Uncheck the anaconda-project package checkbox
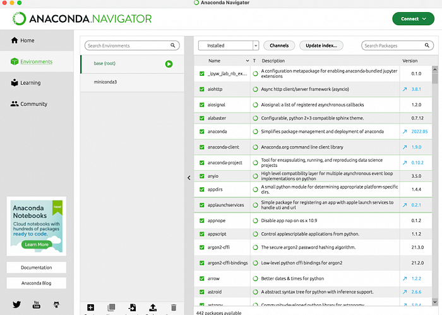Viewport: 442px width, 315px height. point(202,163)
